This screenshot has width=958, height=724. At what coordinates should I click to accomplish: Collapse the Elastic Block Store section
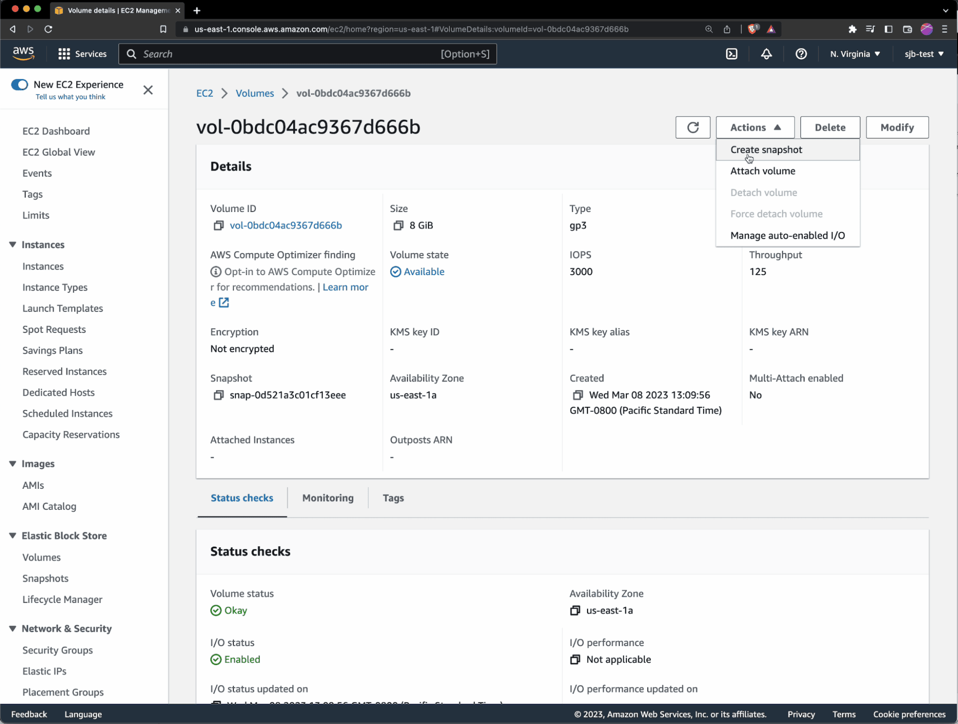pos(12,536)
